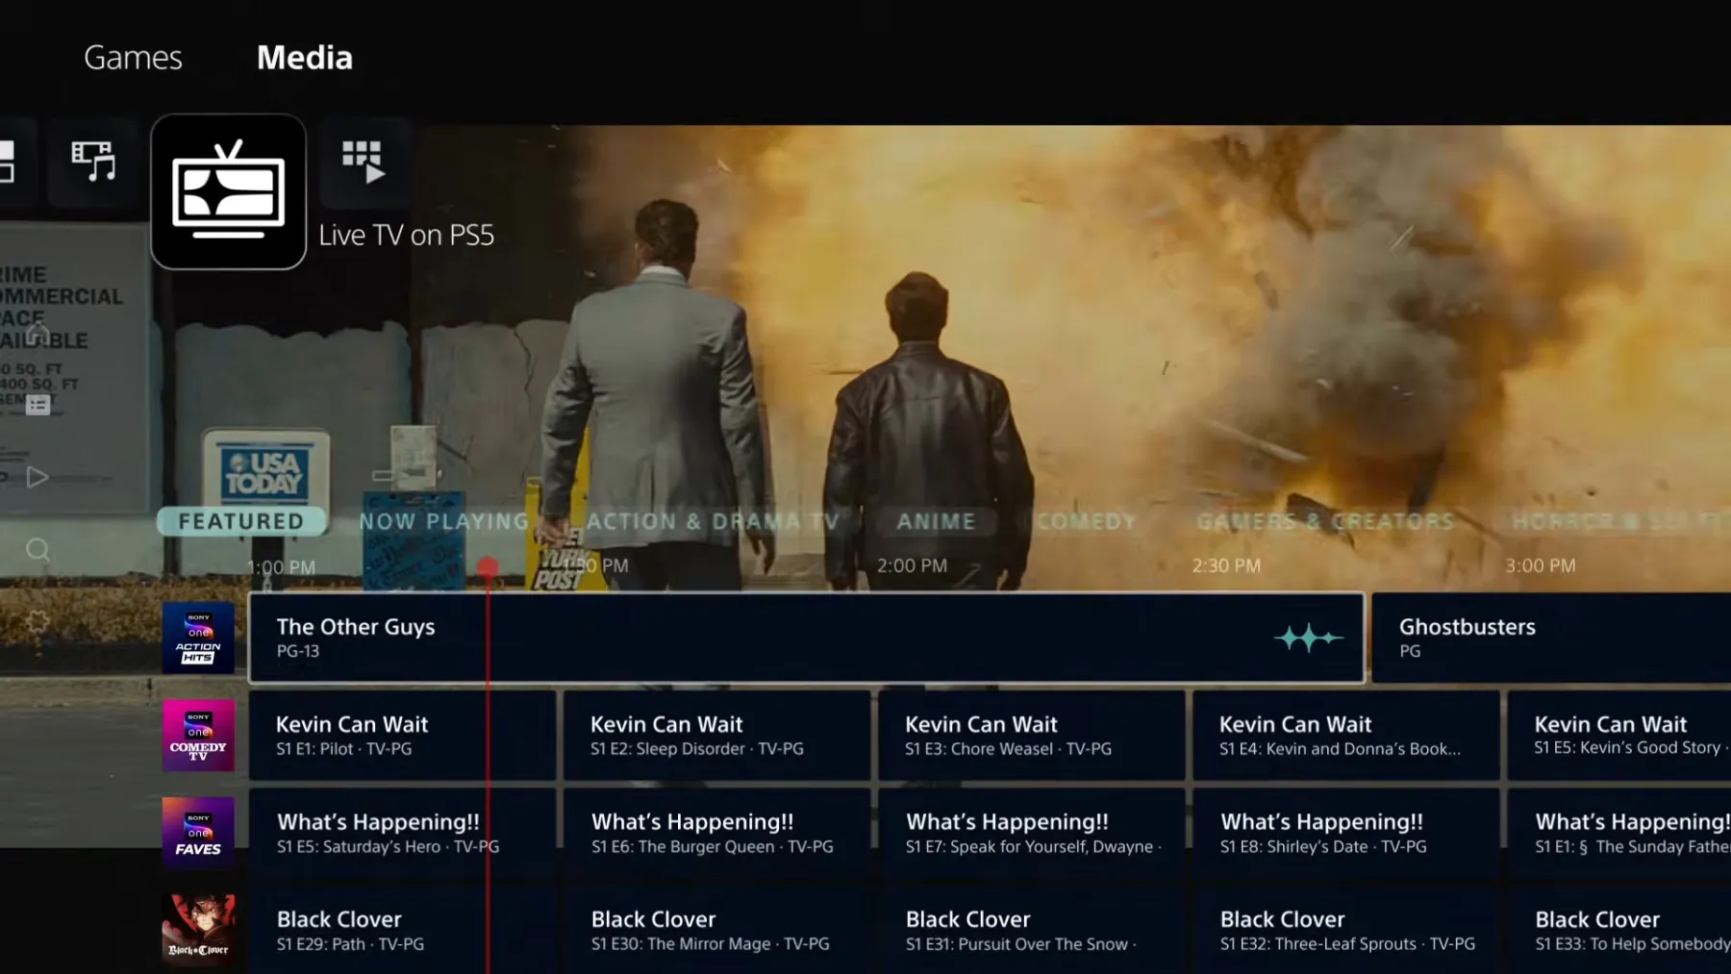1731x974 pixels.
Task: Click the now-playing waveform icon on The Other Guys
Action: tap(1308, 637)
